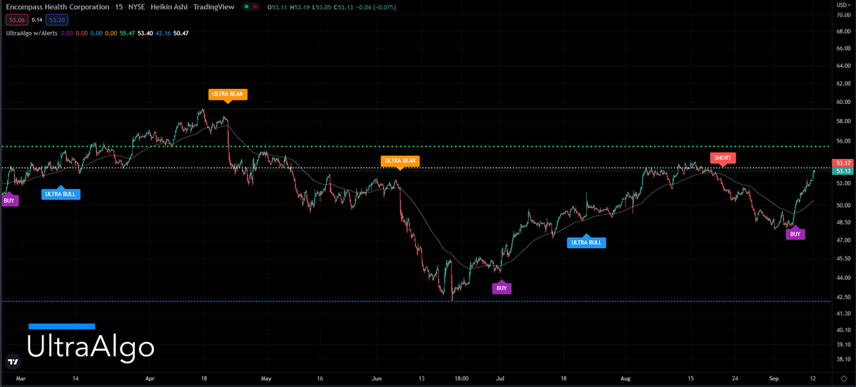Viewport: 856px width, 387px height.
Task: Click the 50.47 indicator value
Action: (181, 33)
